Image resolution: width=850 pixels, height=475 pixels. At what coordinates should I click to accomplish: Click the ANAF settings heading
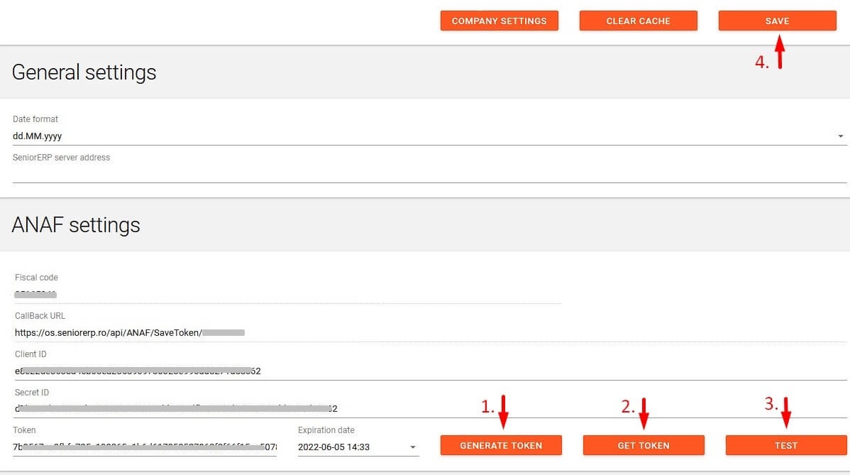[76, 225]
